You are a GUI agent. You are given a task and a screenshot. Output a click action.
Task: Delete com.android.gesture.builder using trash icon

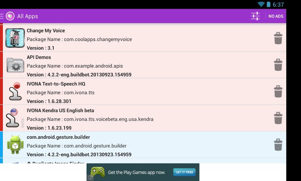[278, 145]
